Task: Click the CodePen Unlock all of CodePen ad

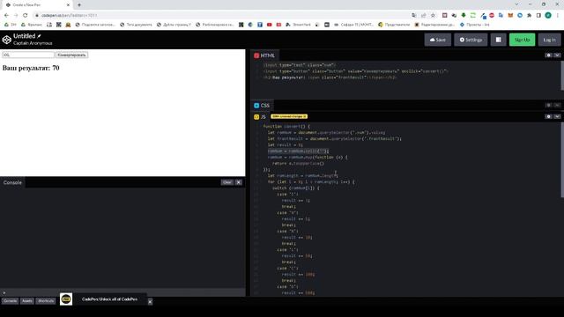Action: click(x=109, y=299)
